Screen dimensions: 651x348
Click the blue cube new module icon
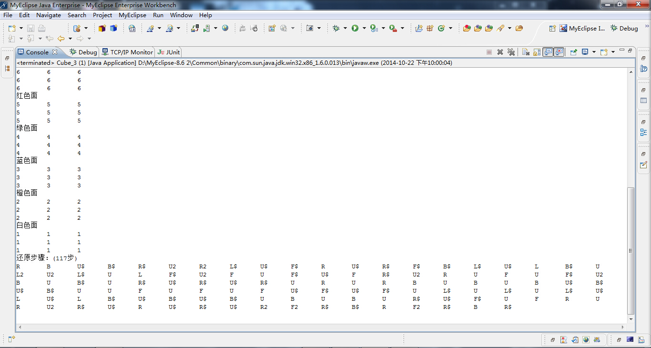113,29
